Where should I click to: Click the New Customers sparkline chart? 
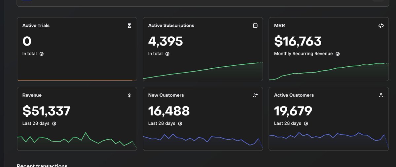click(x=203, y=142)
